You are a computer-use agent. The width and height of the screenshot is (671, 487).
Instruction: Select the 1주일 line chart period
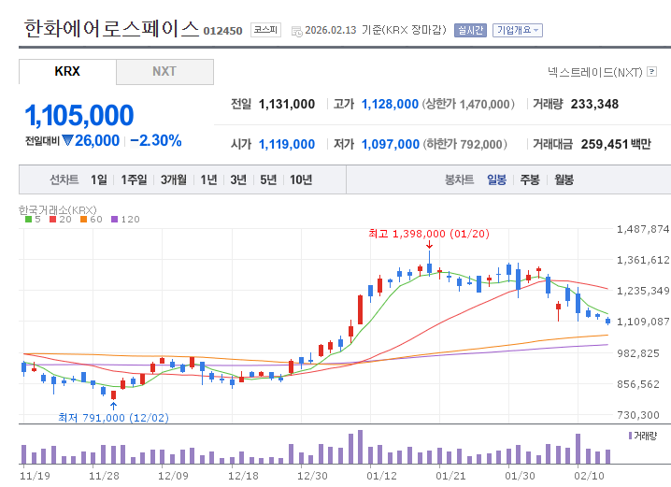tap(134, 179)
